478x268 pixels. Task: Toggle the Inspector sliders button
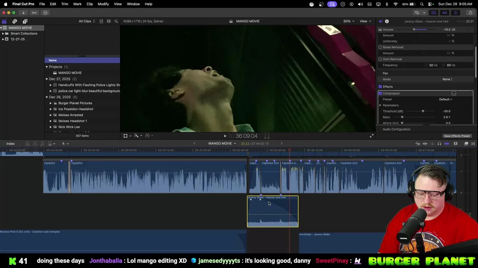[x=455, y=13]
